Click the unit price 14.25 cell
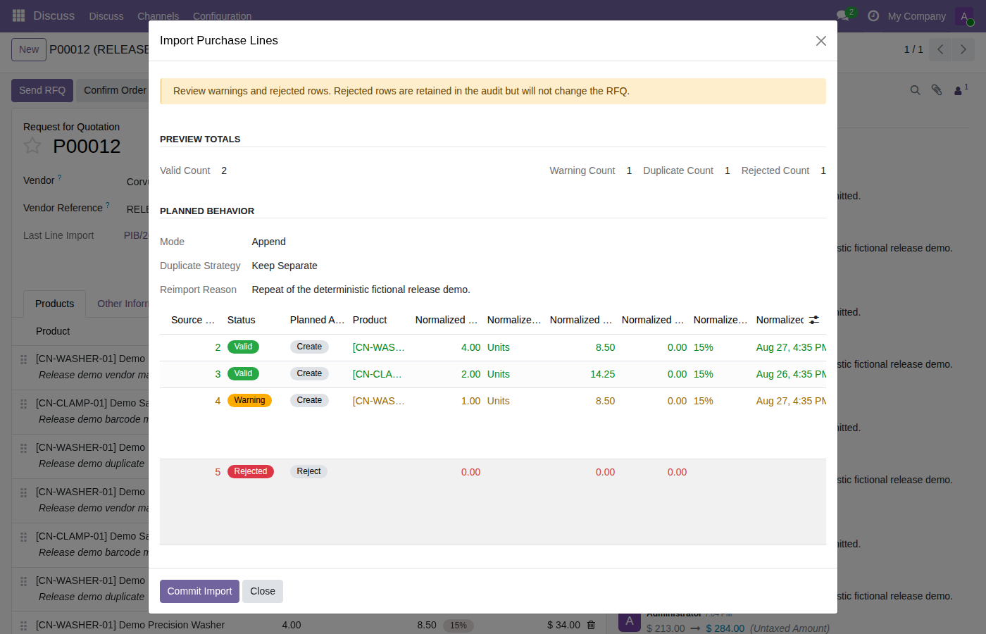 (x=602, y=374)
